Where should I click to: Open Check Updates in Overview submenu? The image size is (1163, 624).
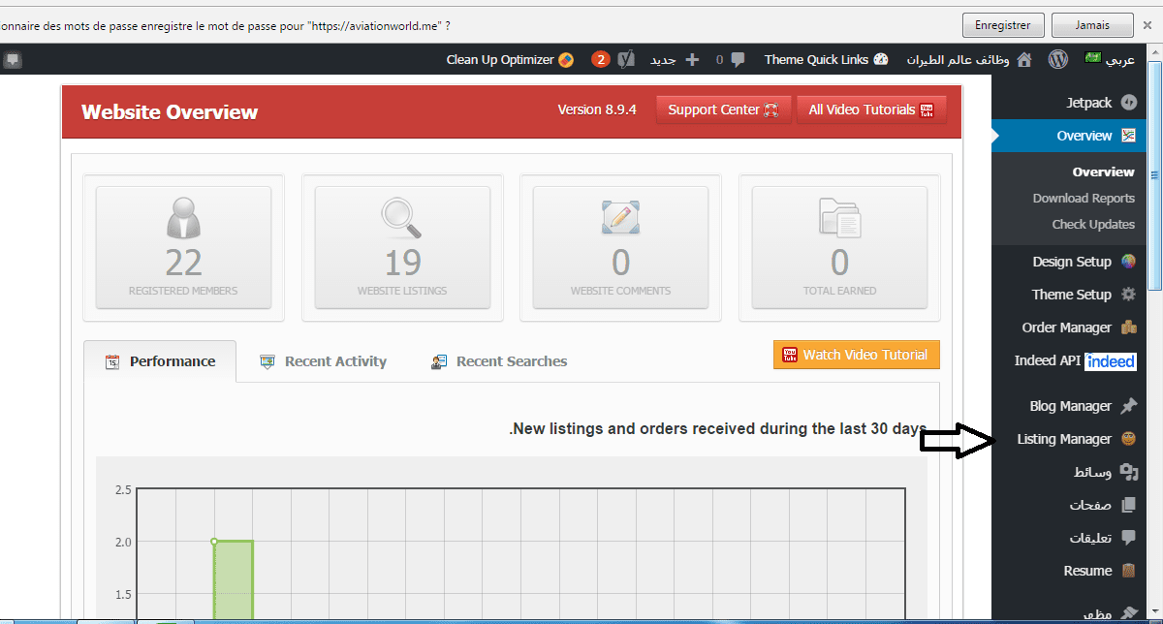1092,224
